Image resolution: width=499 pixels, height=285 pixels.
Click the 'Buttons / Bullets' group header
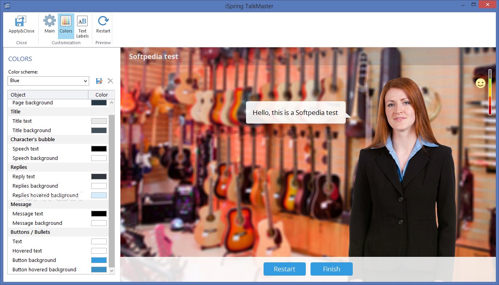point(58,232)
